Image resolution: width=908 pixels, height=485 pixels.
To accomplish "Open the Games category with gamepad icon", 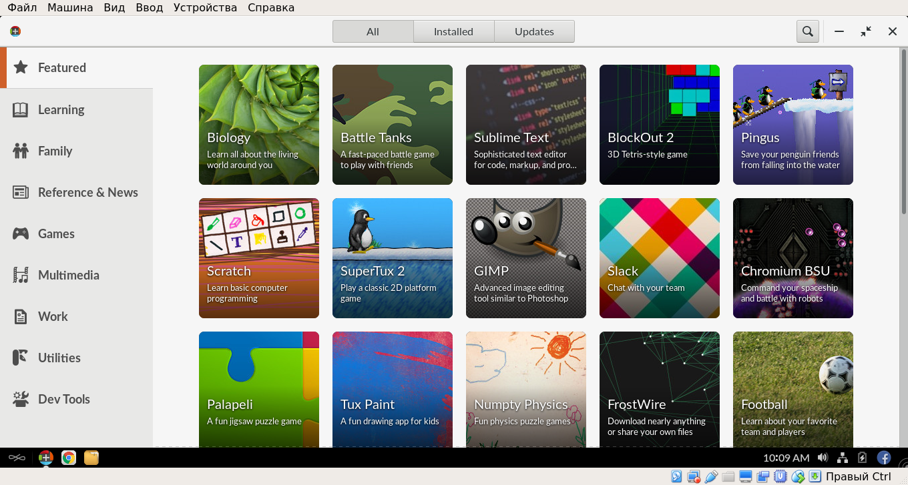I will (76, 233).
